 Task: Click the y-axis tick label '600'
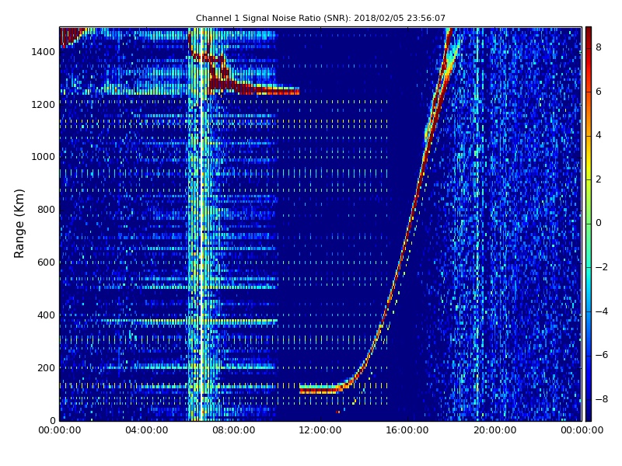coord(46,263)
